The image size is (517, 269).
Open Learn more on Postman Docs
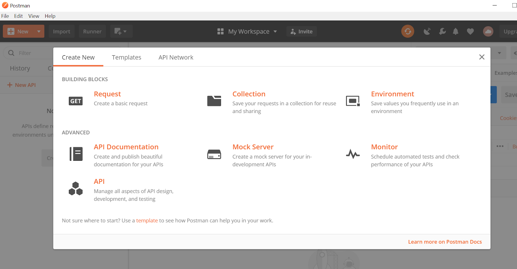[445, 242]
